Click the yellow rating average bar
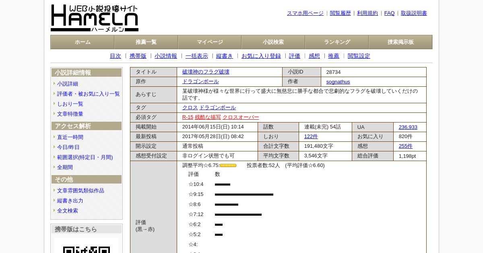This screenshot has height=253, width=483. tap(228, 165)
